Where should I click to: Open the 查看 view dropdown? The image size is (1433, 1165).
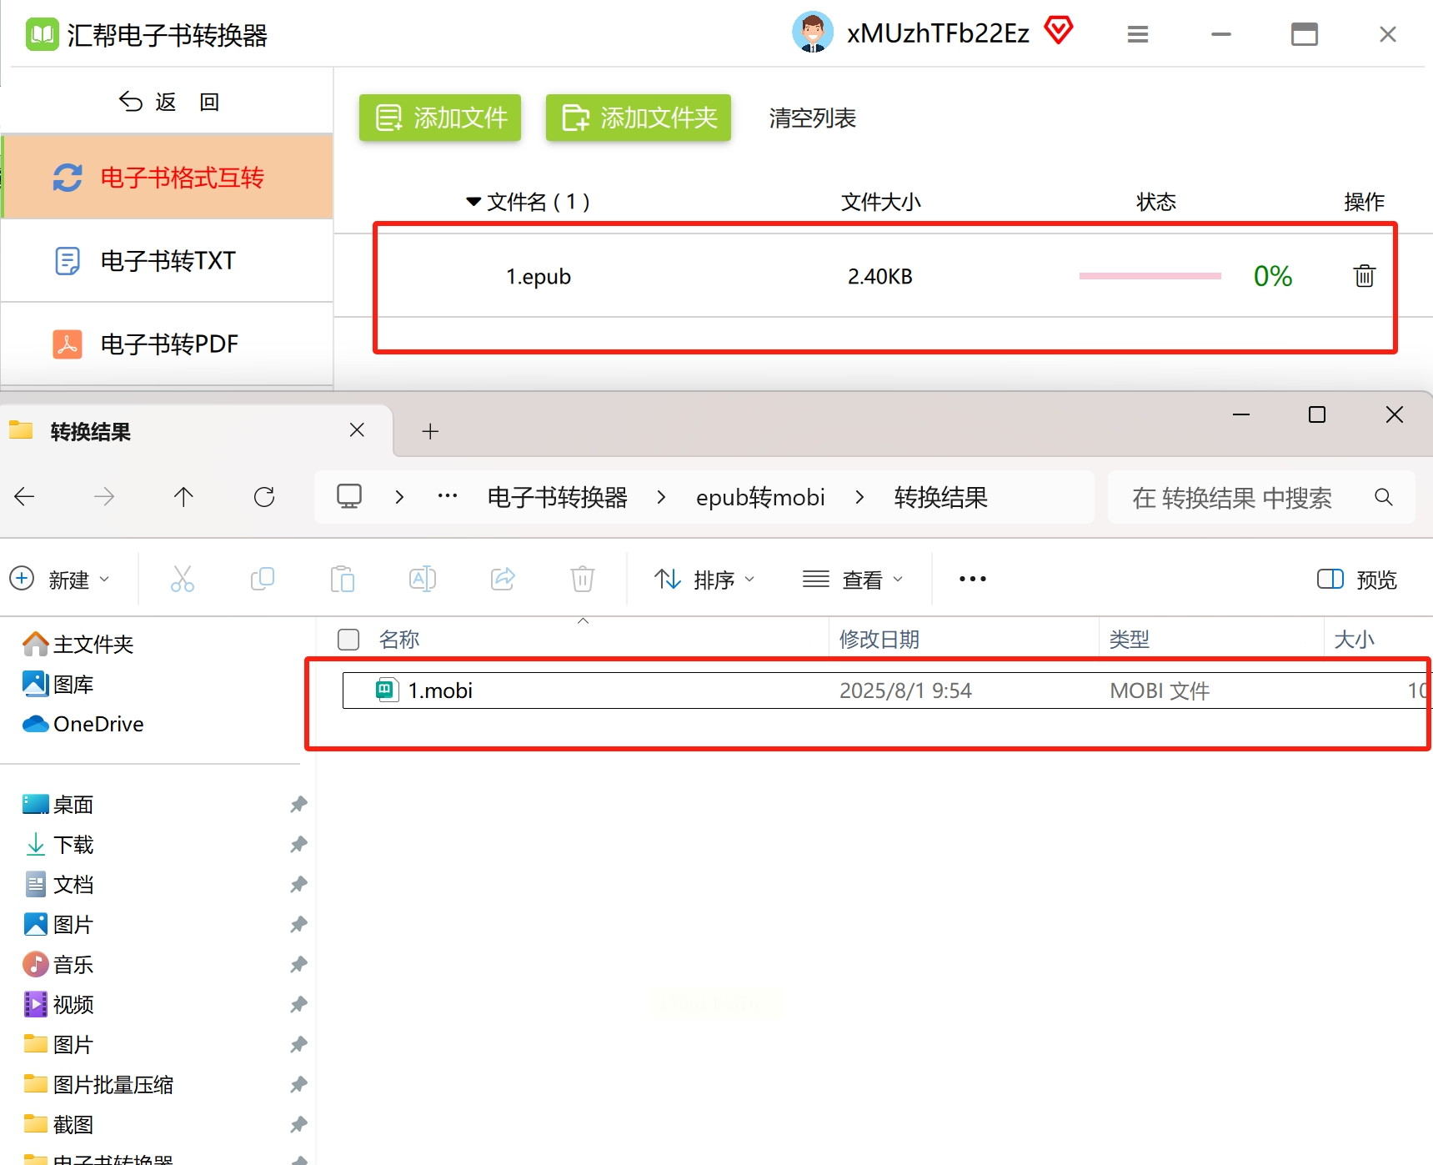tap(853, 579)
